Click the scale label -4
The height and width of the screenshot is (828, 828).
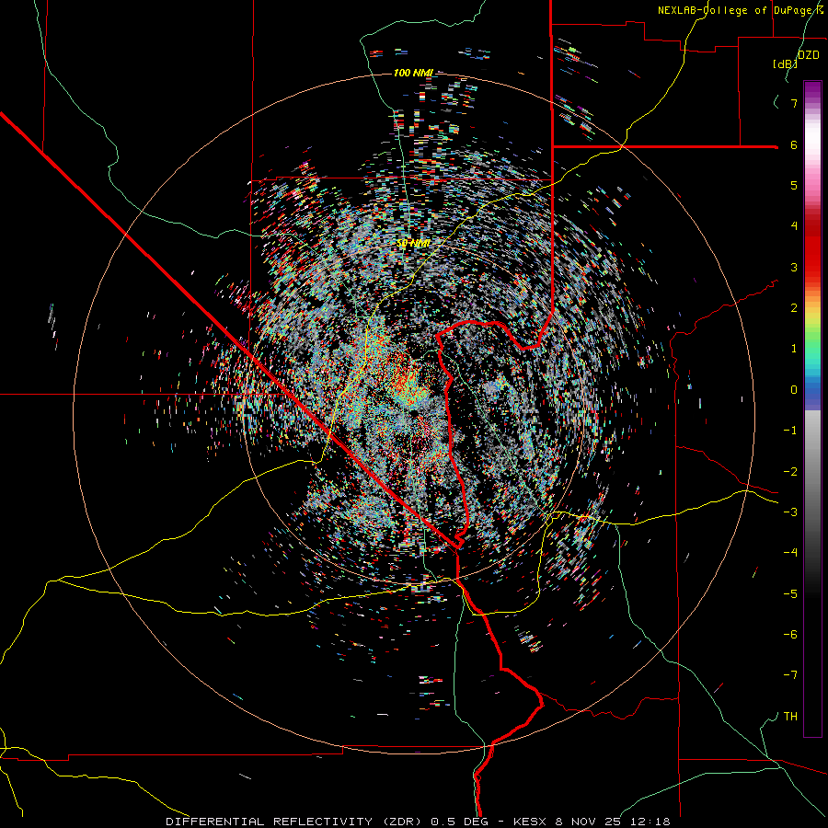tap(790, 553)
